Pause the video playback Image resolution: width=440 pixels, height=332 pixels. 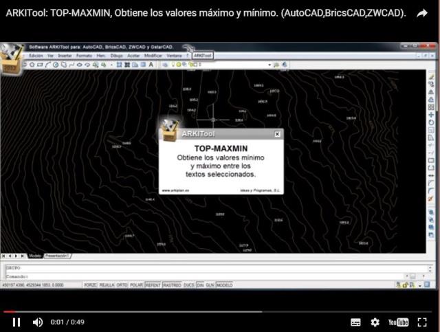click(16, 322)
